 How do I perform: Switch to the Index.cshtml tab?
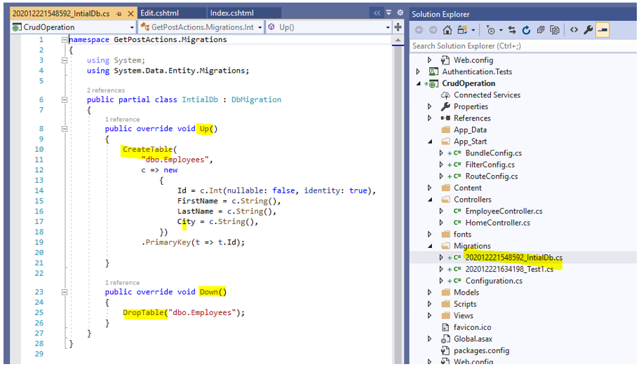(232, 13)
